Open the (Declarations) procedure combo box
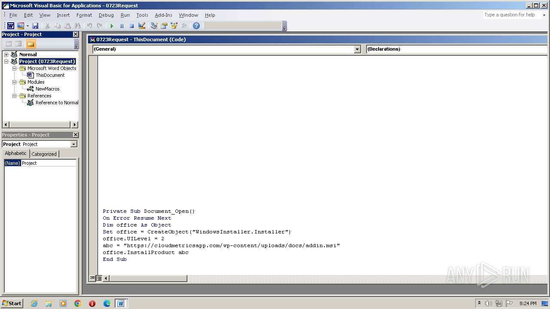Viewport: 550px width, 309px height. pos(458,49)
